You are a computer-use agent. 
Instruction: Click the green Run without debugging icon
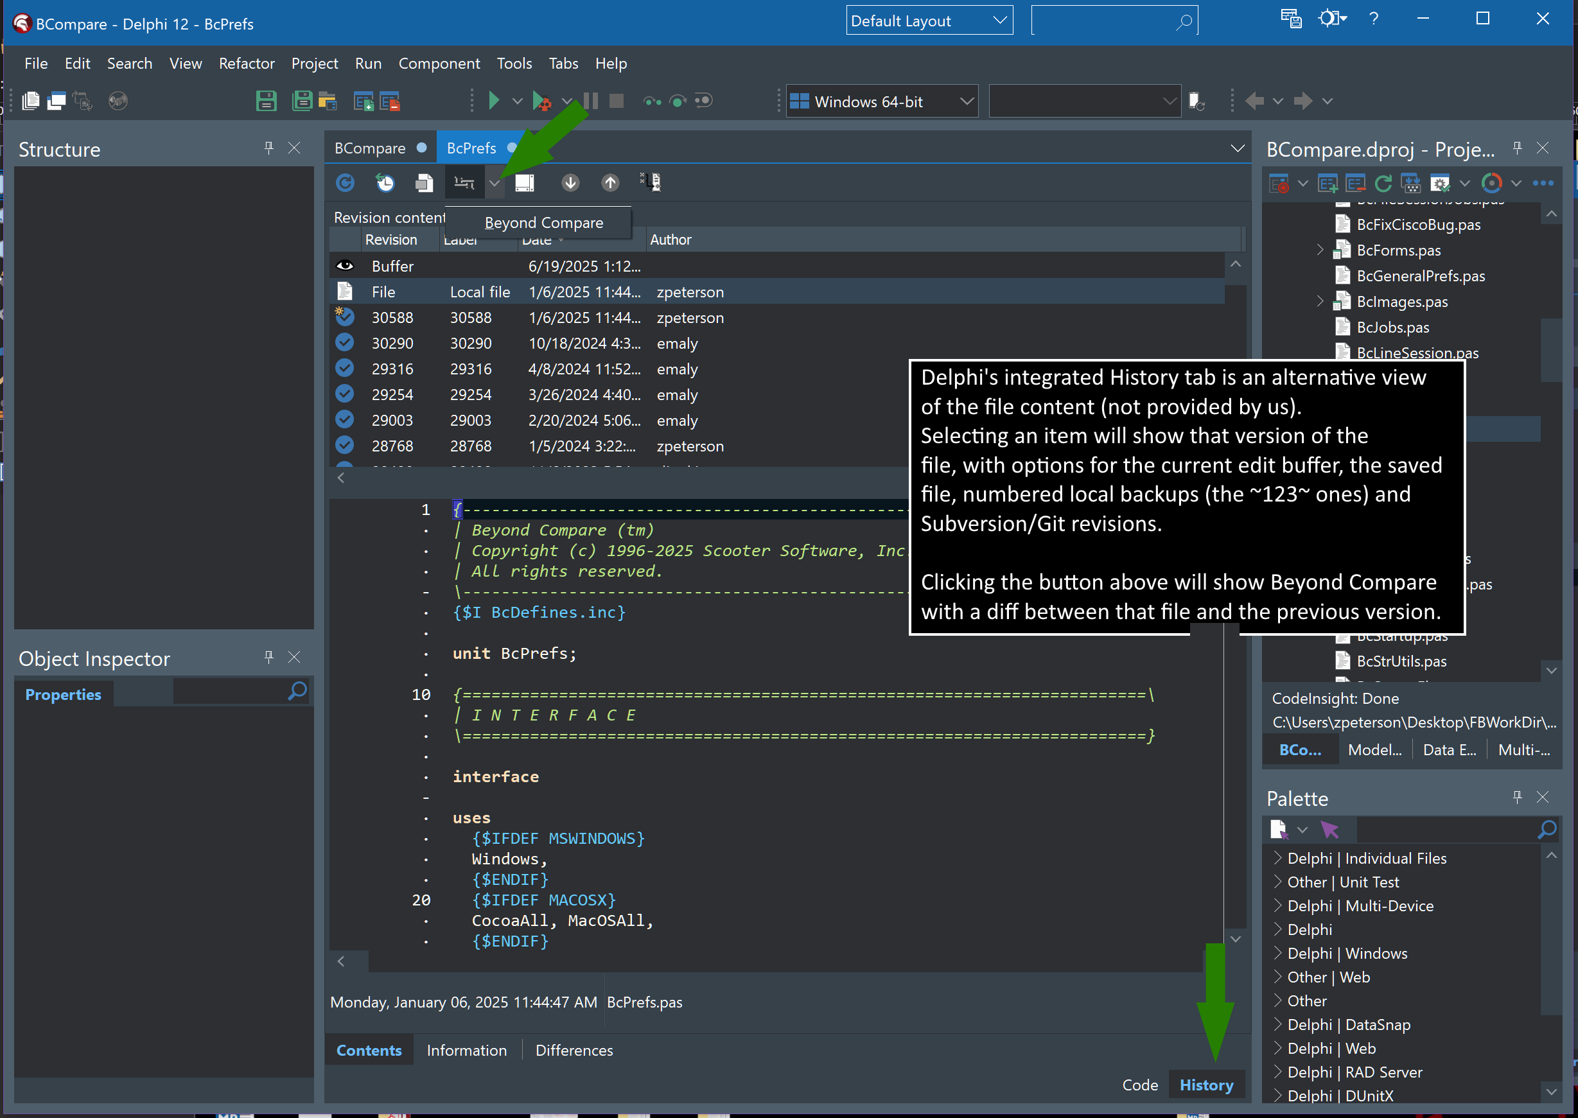click(x=493, y=101)
